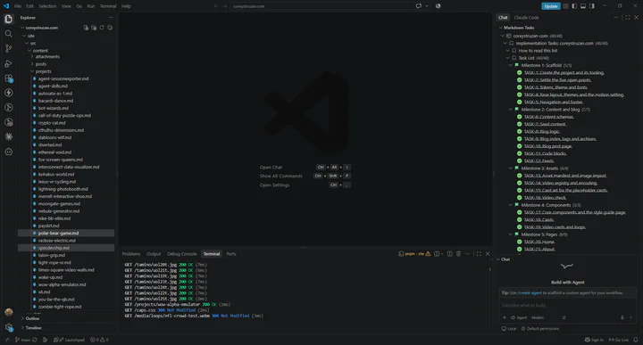The image size is (643, 345).
Task: Open the Search view in activity bar
Action: pos(9,34)
